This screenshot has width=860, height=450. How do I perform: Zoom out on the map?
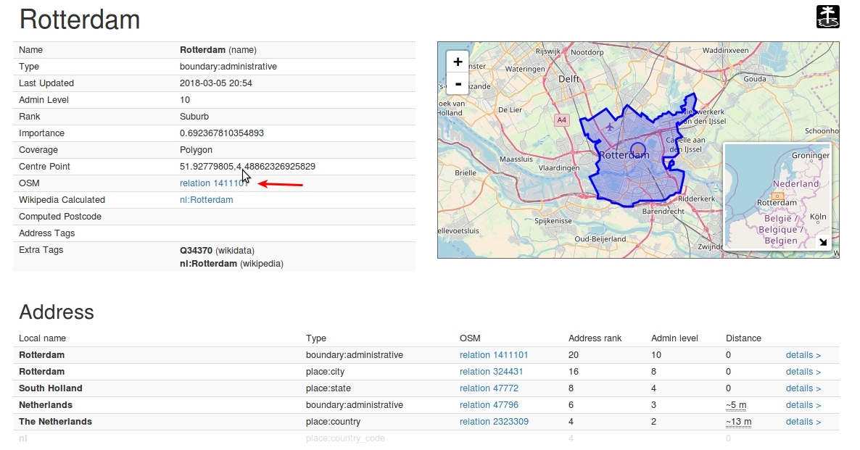tap(458, 84)
